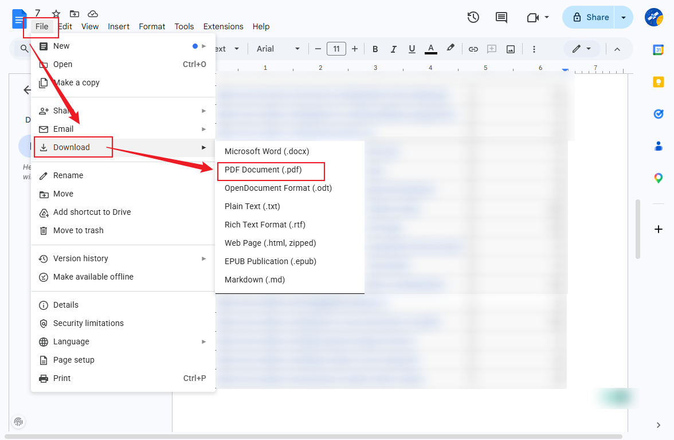Toggle underline formatting
674x440 pixels.
click(412, 49)
